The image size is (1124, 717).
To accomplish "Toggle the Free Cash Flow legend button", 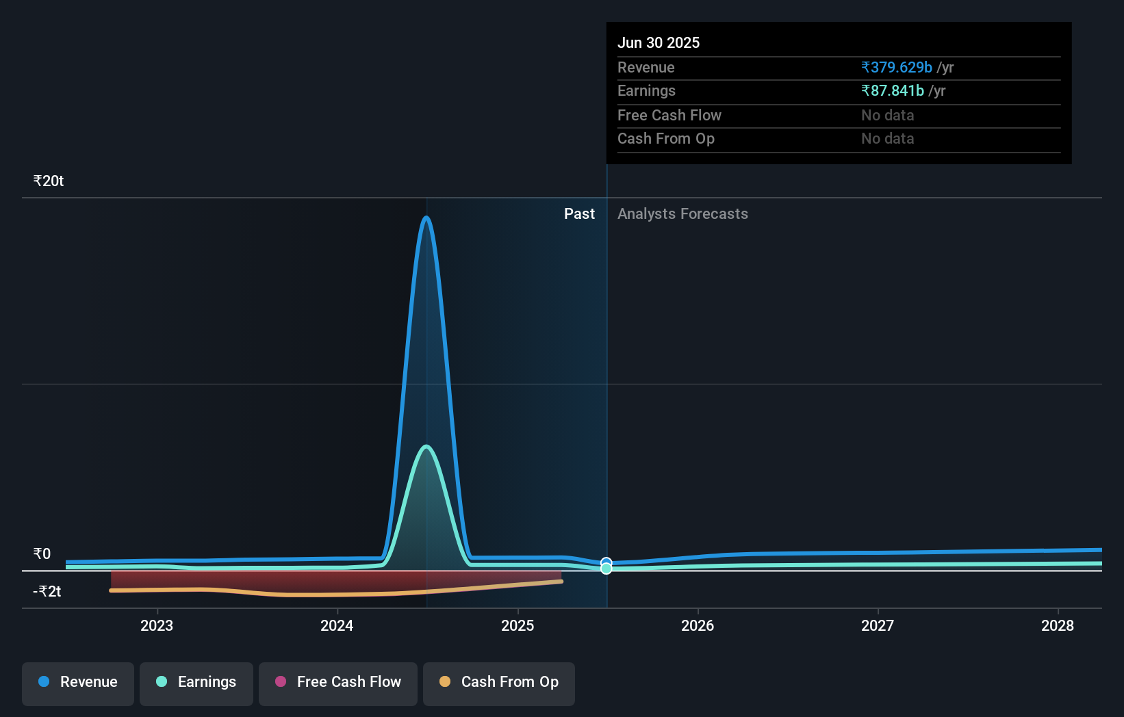I will [338, 683].
